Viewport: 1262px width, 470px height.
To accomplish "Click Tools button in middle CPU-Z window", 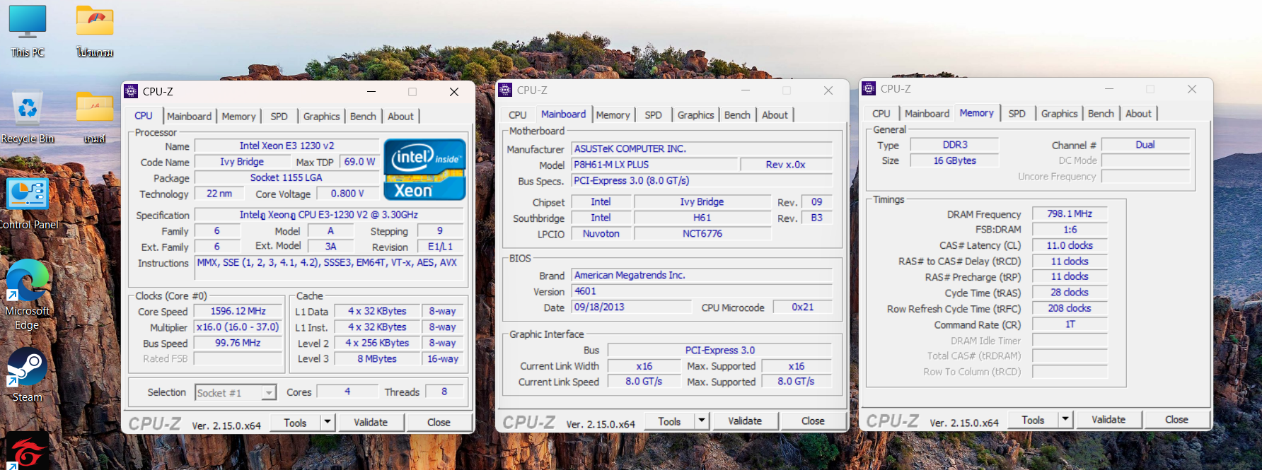I will point(669,421).
